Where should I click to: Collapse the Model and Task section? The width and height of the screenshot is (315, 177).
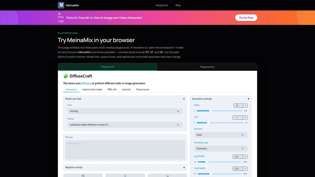click(125, 99)
